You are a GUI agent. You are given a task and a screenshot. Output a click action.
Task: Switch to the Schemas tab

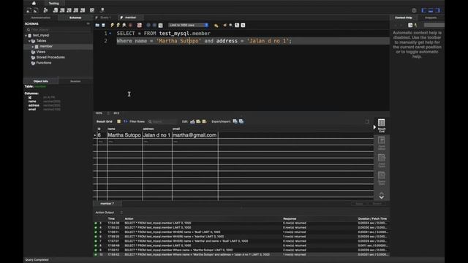75,18
